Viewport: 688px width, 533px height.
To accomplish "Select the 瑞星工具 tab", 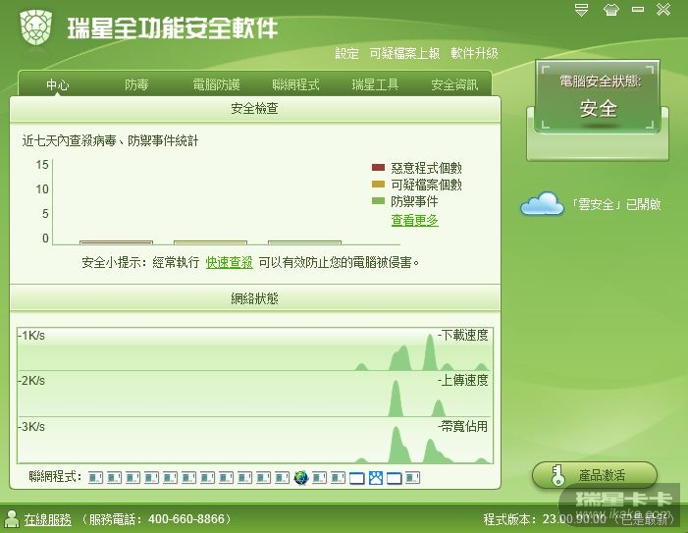I will tap(375, 84).
